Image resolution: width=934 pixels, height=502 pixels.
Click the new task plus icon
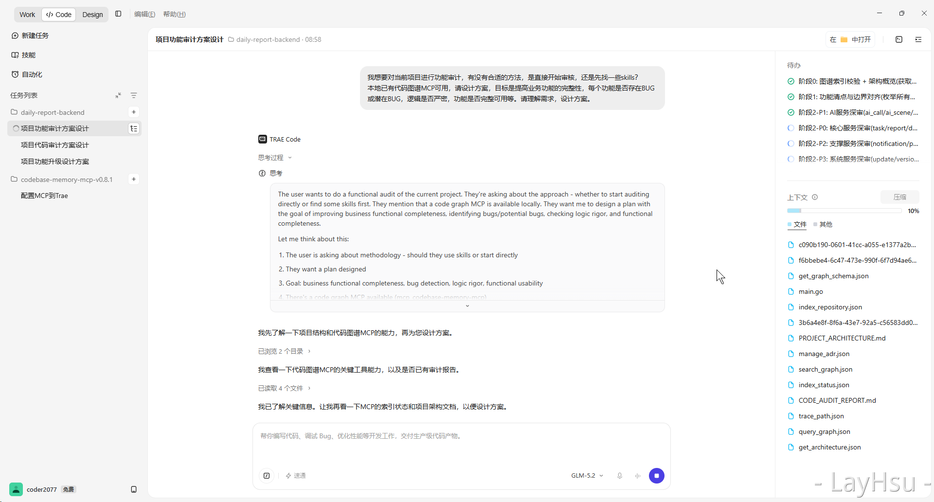coord(15,36)
